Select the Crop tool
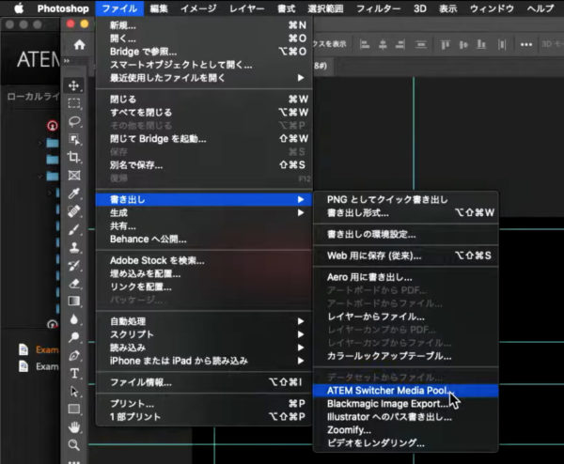The height and width of the screenshot is (464, 564). coord(74,157)
